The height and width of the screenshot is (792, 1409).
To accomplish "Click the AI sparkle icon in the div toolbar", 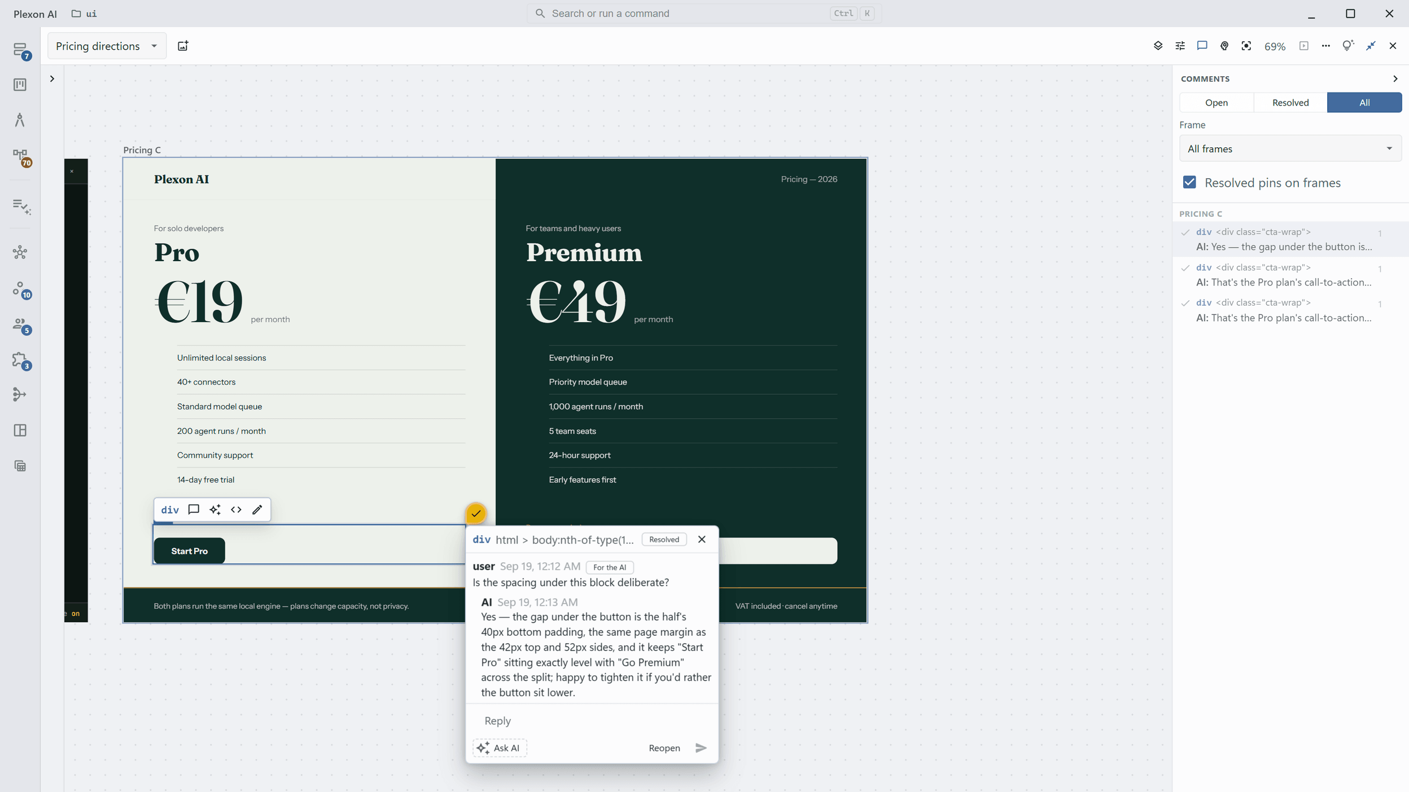I will tap(215, 509).
